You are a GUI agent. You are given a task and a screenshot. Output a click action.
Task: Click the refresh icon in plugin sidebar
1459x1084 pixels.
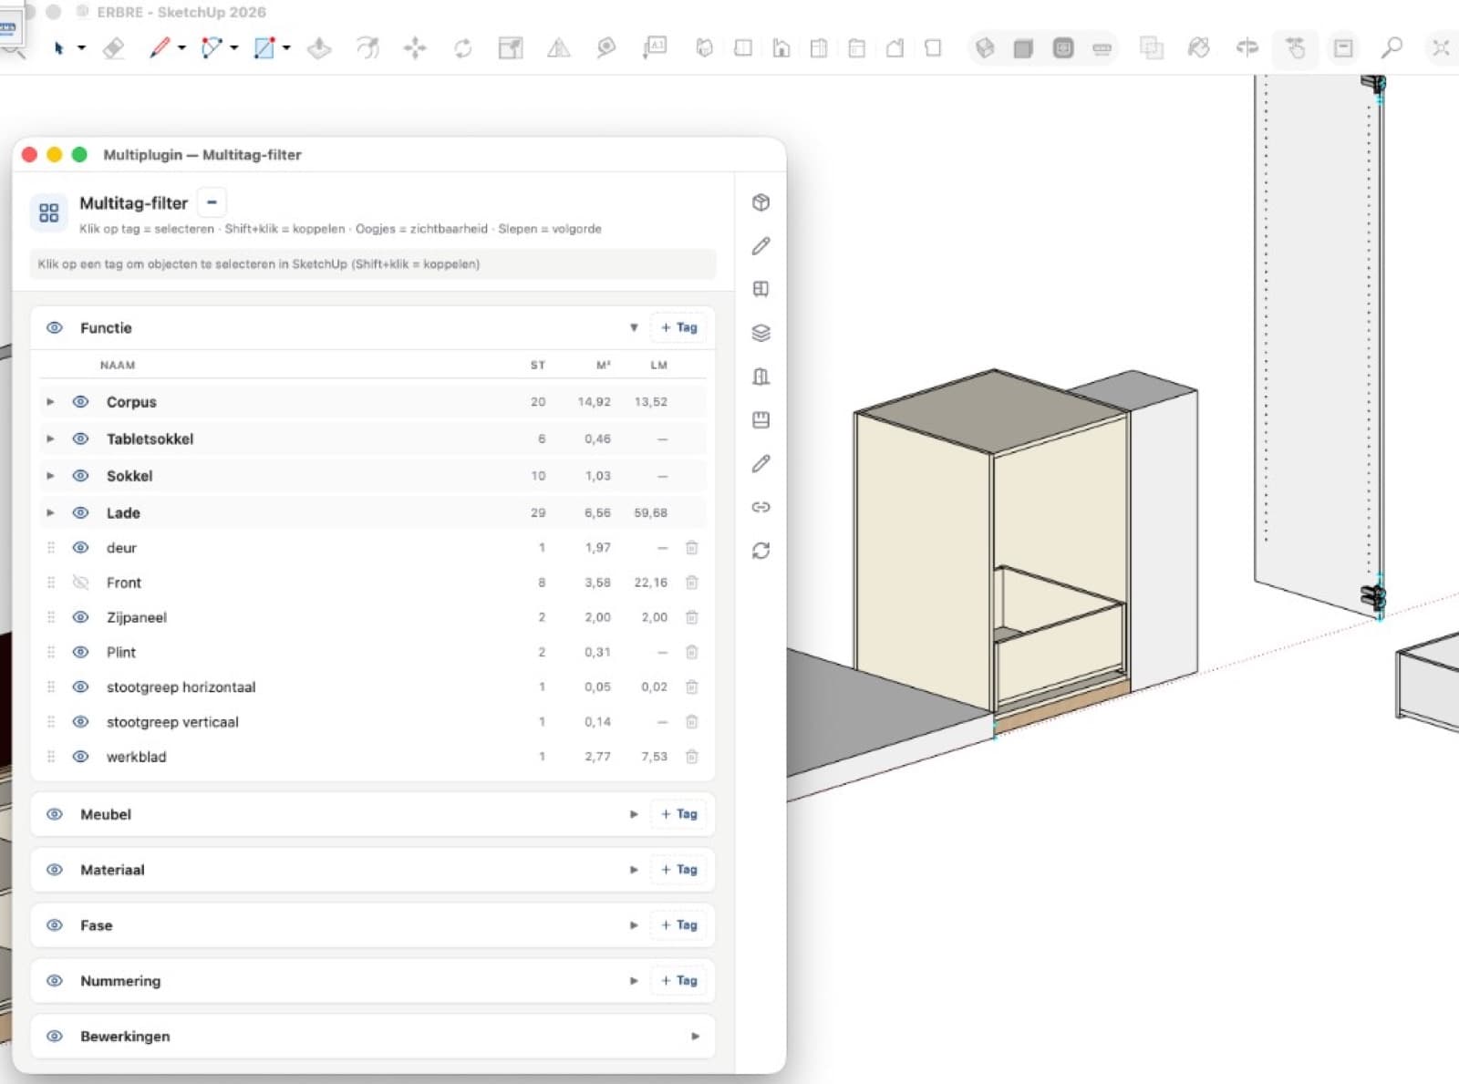tap(761, 551)
